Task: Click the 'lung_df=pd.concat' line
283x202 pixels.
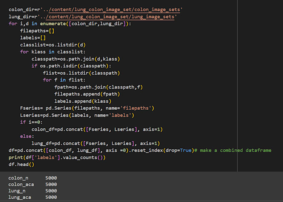Action: coord(96,143)
